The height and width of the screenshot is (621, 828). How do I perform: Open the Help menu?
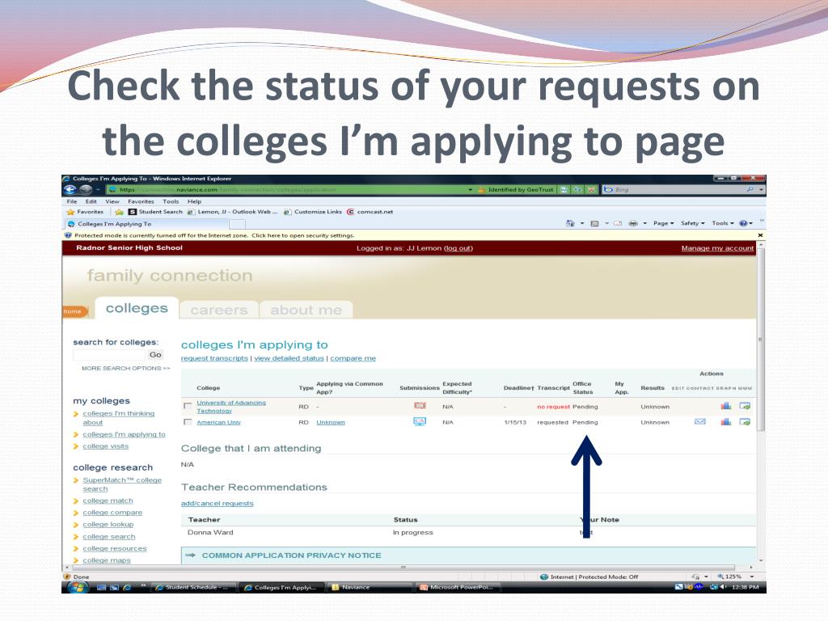pyautogui.click(x=194, y=201)
